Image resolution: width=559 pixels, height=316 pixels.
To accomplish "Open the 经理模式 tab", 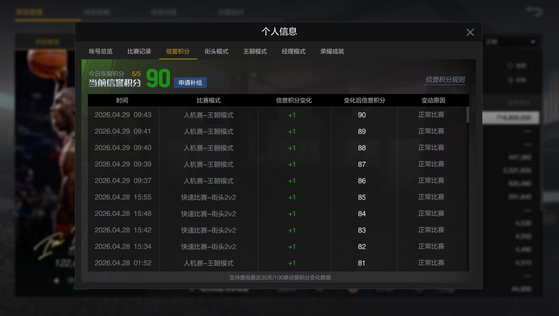I will pos(293,52).
